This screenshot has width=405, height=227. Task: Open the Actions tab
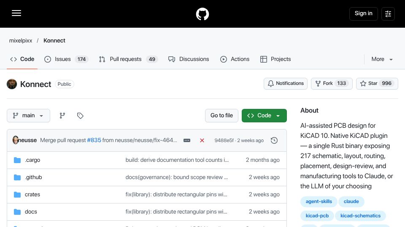coord(235,59)
